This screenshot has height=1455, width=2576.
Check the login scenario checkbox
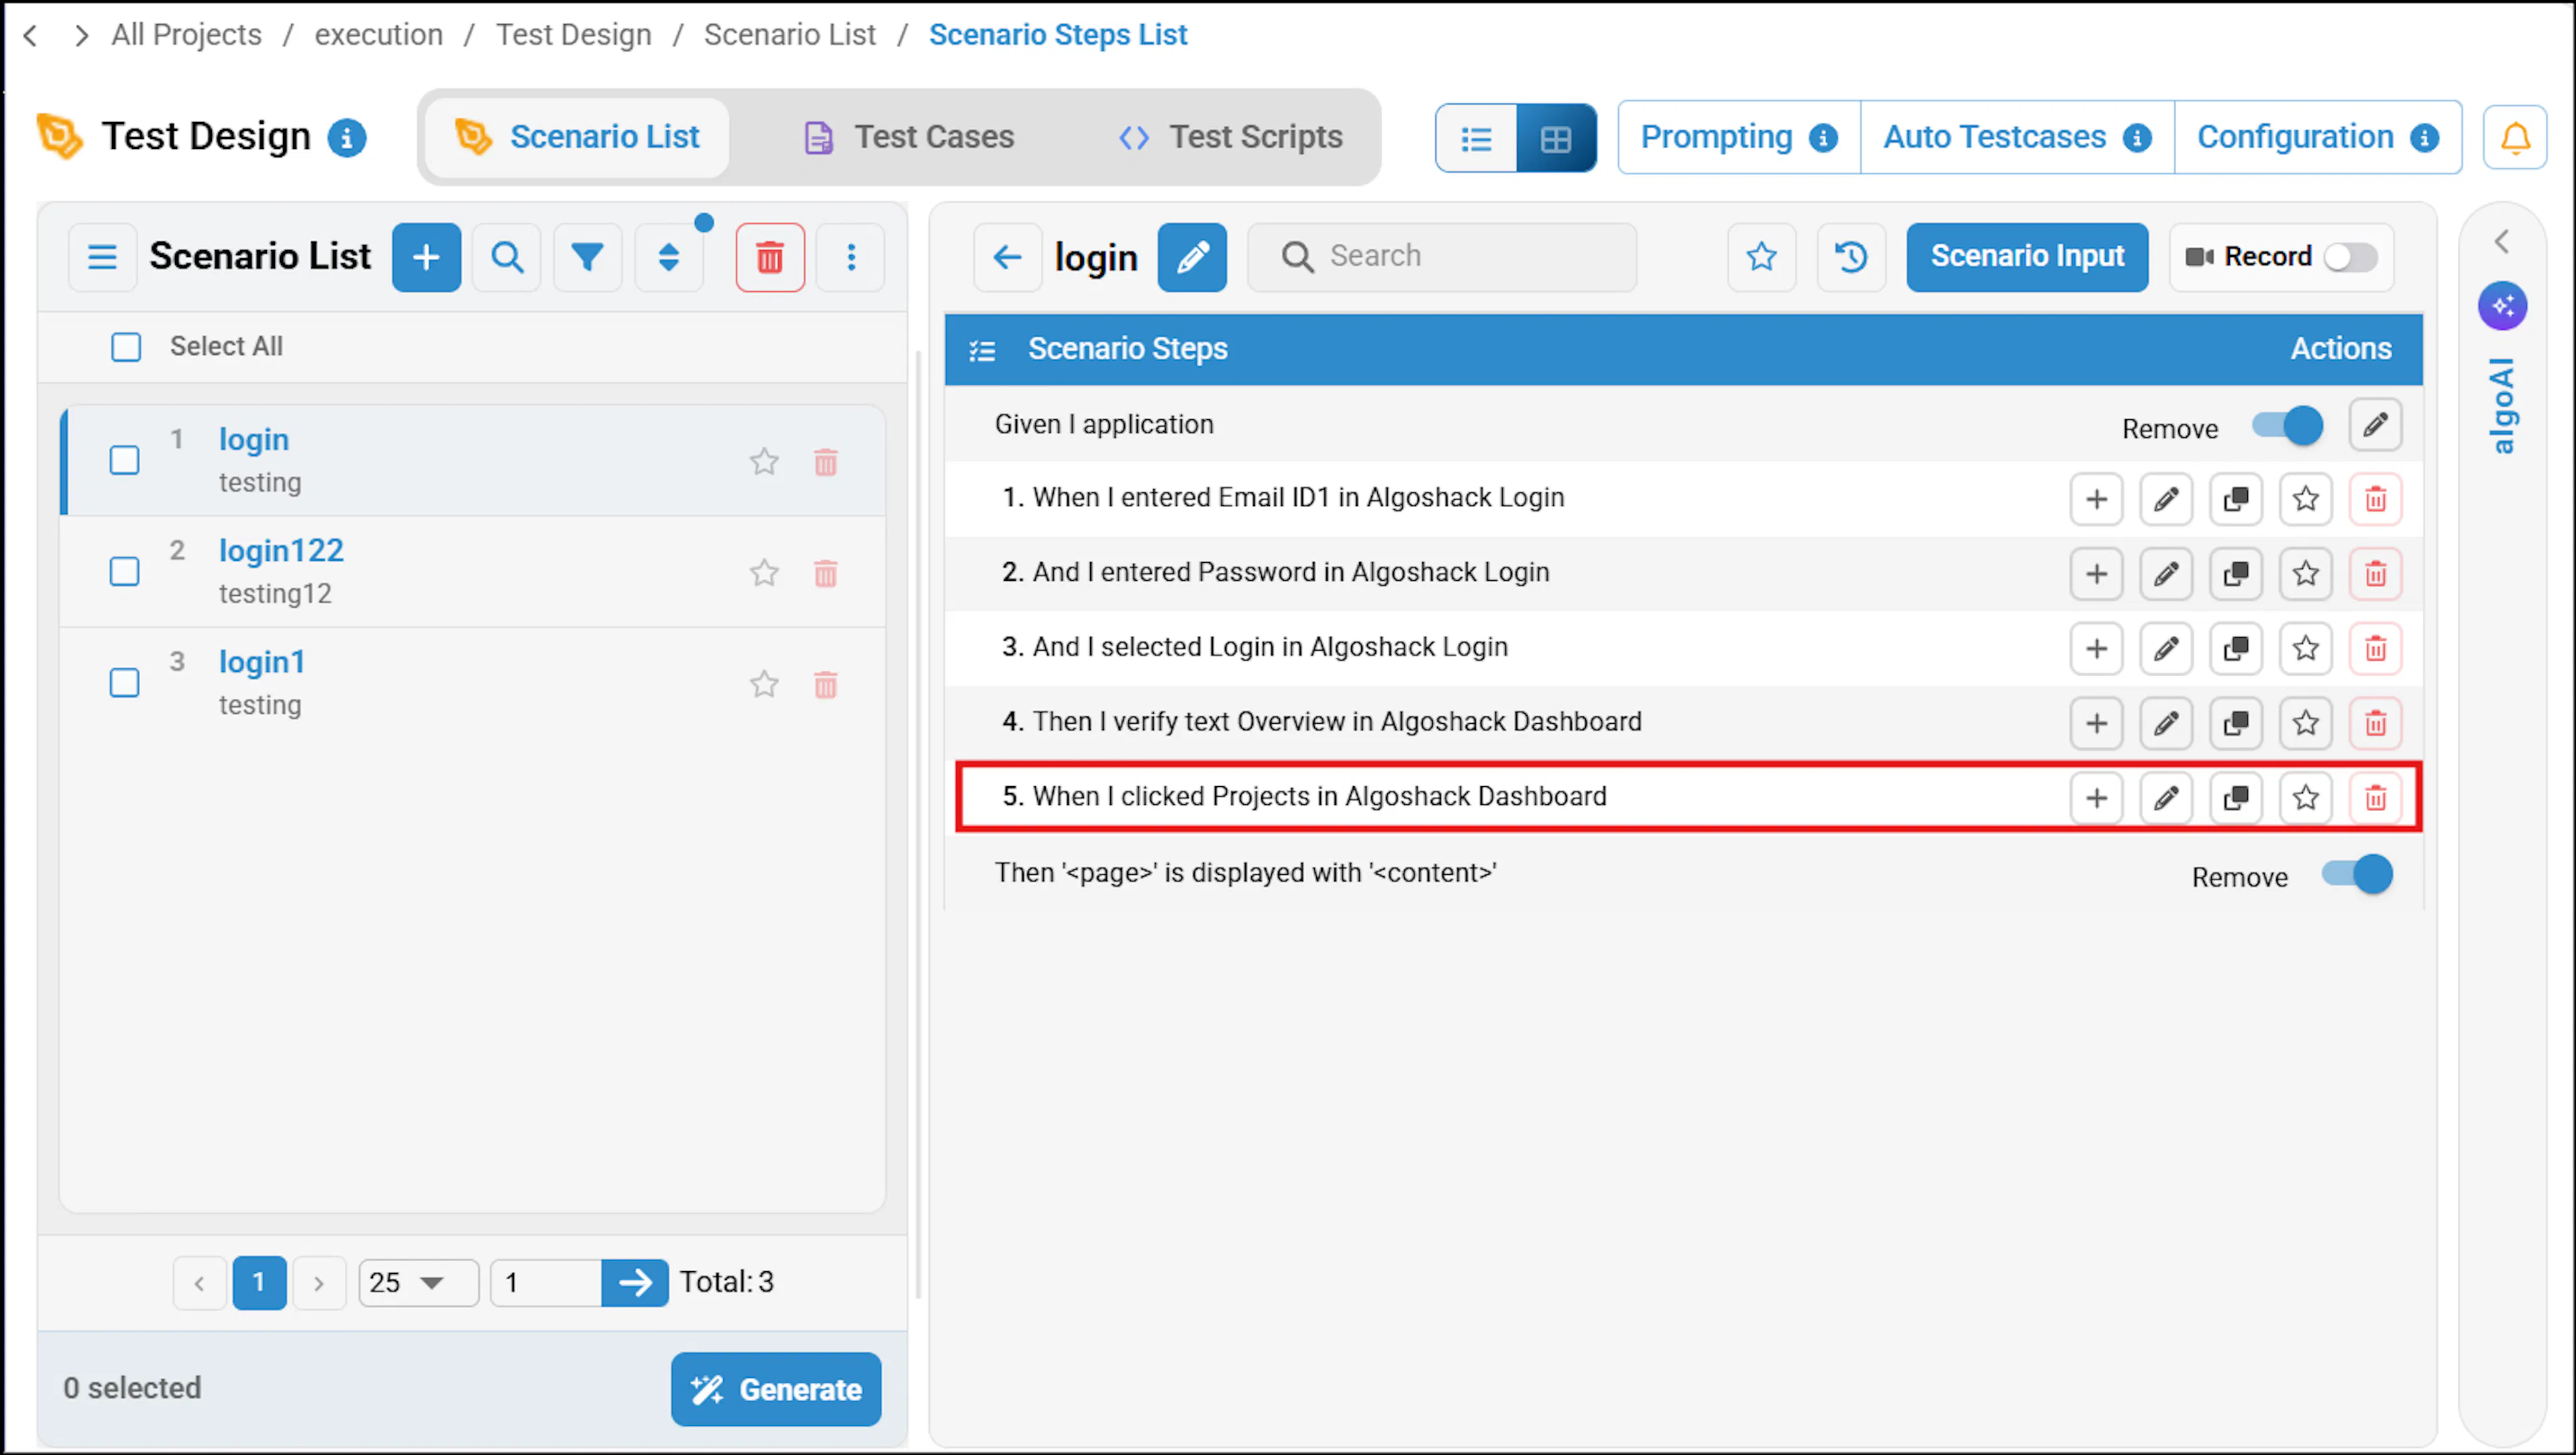click(124, 460)
